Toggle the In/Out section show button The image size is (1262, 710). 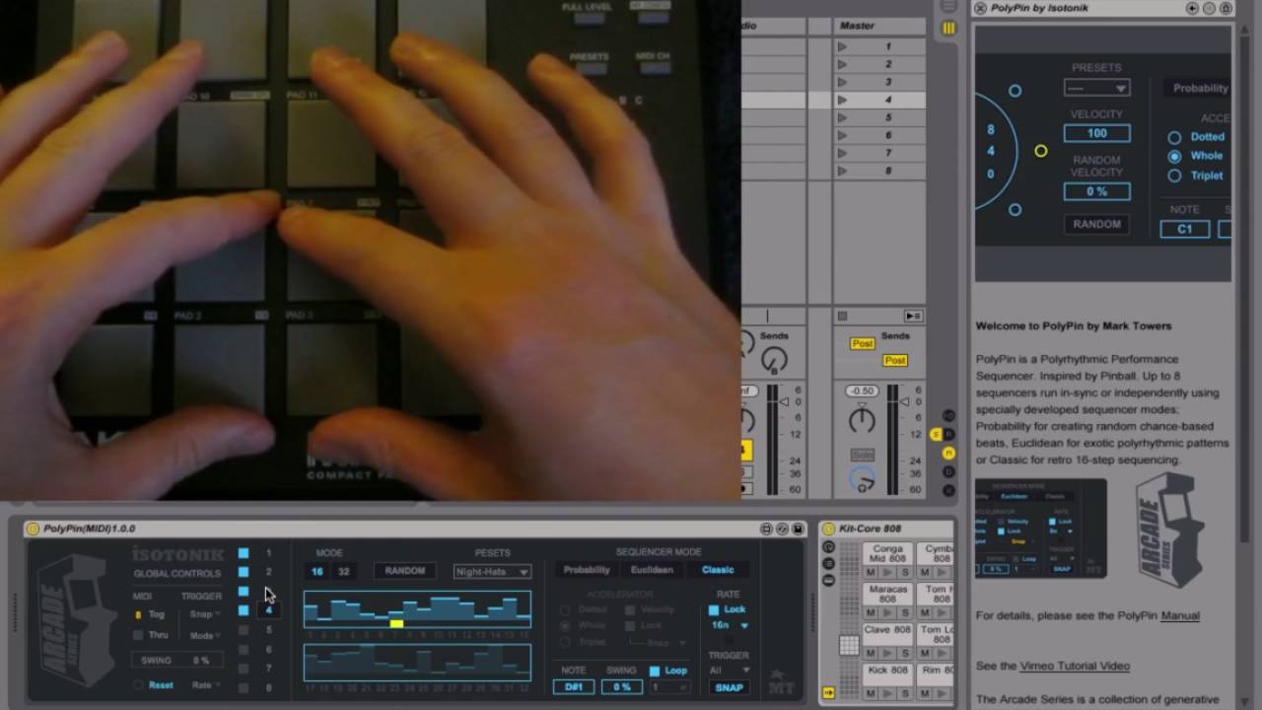coord(948,415)
